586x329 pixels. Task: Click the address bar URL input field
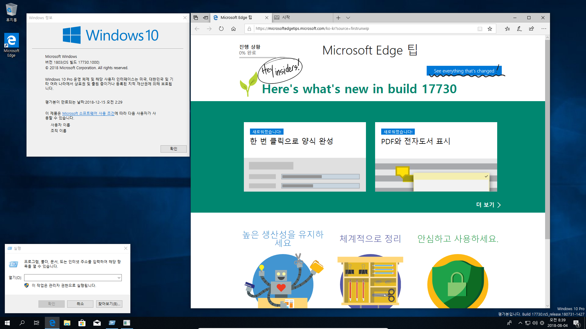[x=362, y=28]
